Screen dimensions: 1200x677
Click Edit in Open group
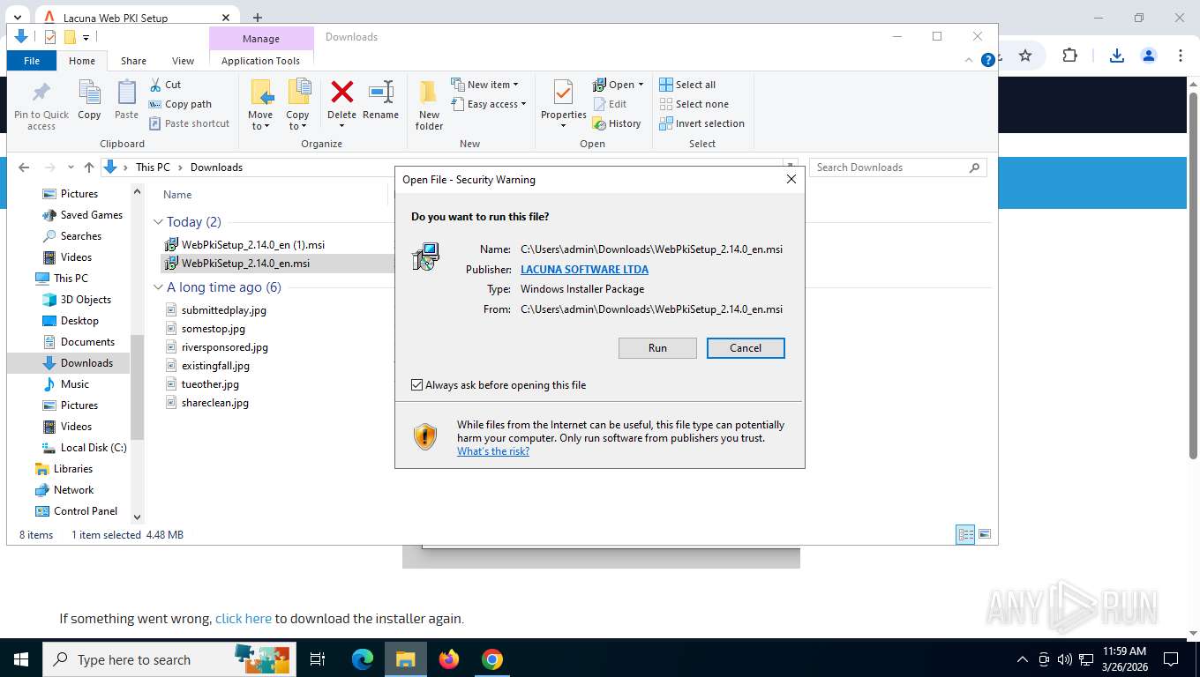(610, 104)
